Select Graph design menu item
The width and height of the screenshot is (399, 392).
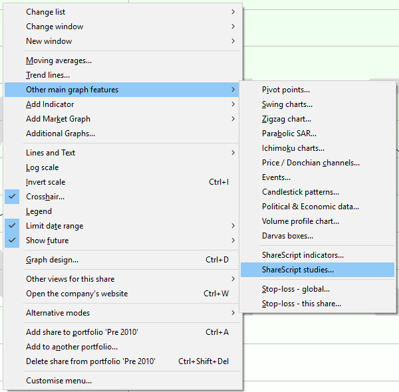click(52, 260)
